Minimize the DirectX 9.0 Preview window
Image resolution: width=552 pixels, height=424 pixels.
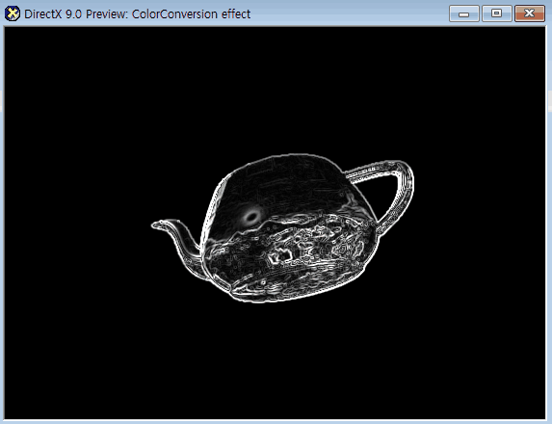[x=464, y=13]
